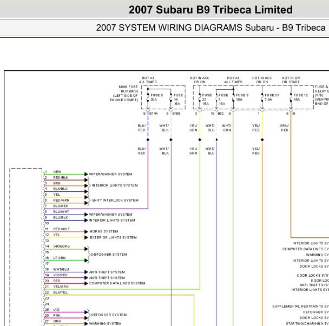Select "INTERIOR LIGHTS SYSTEM" on the BLU/BLK row
This screenshot has height=326, width=329.
tap(112, 221)
